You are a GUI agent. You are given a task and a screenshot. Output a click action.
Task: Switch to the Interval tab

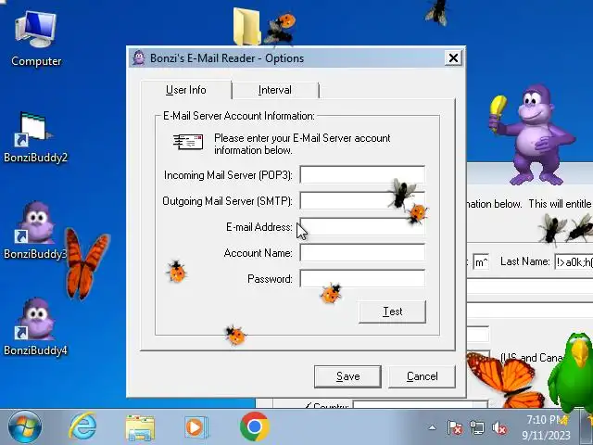pyautogui.click(x=275, y=90)
